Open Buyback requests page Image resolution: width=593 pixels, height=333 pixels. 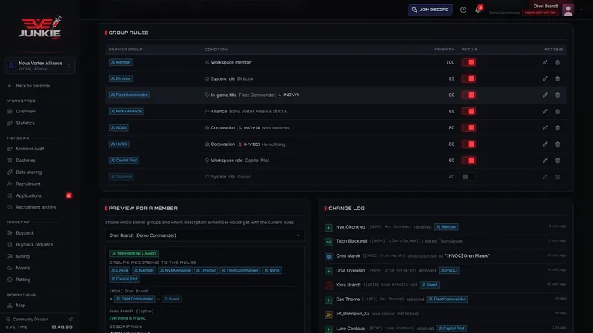34,245
